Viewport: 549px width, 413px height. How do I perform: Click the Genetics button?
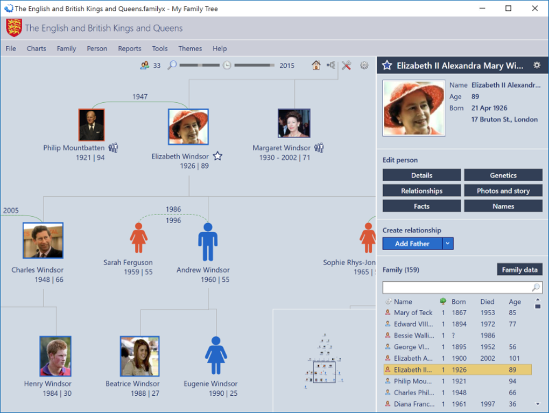point(503,175)
